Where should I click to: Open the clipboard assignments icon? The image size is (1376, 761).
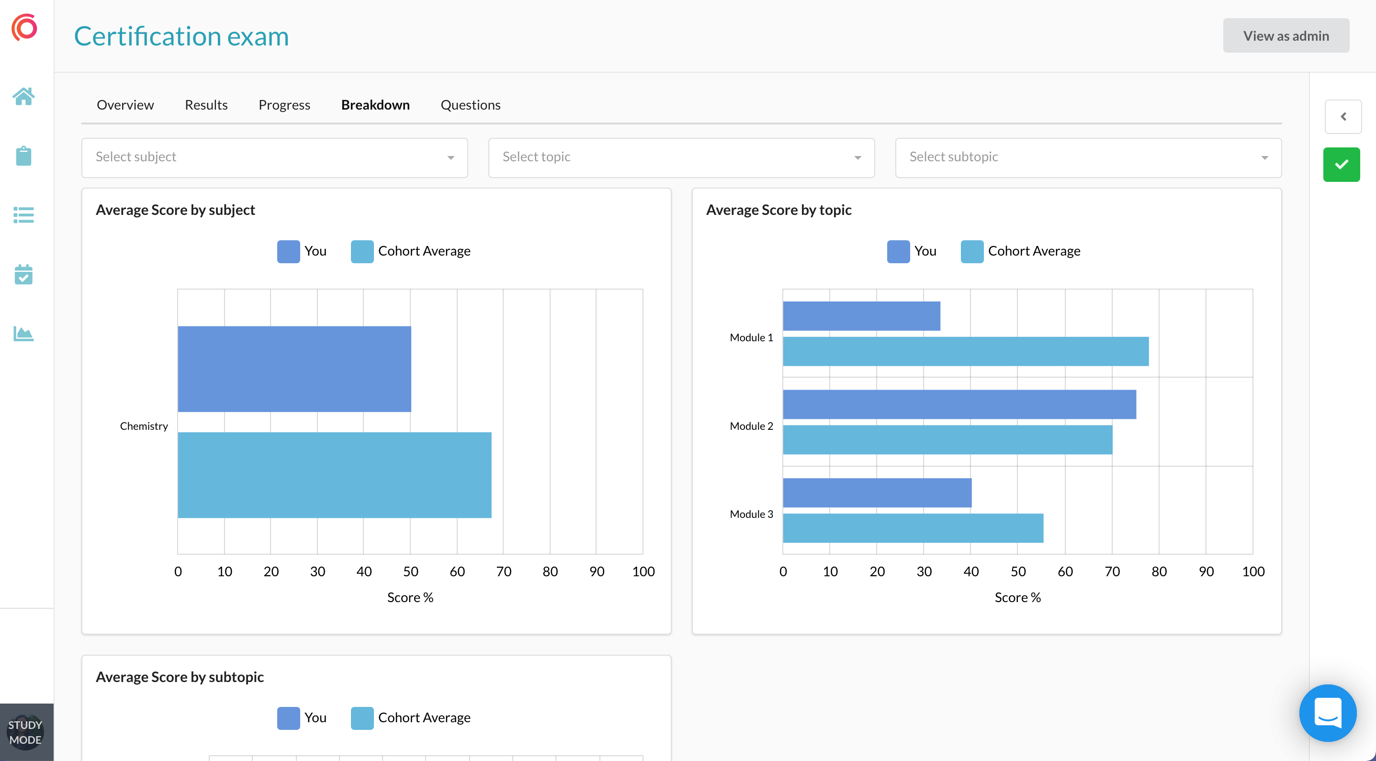(23, 156)
